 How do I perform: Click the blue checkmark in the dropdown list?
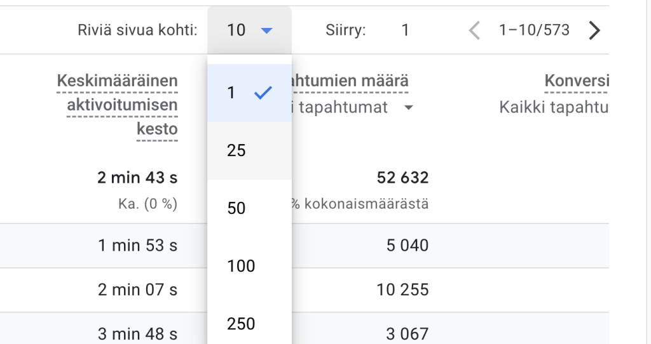pyautogui.click(x=263, y=93)
